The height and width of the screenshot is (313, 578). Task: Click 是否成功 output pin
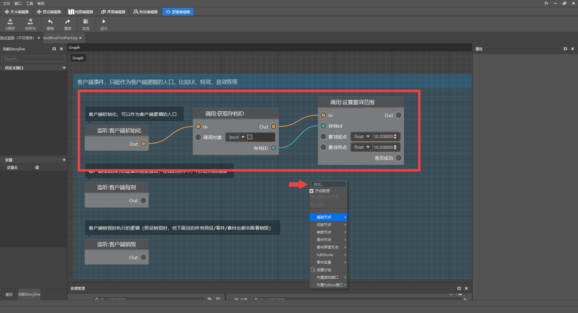[399, 158]
